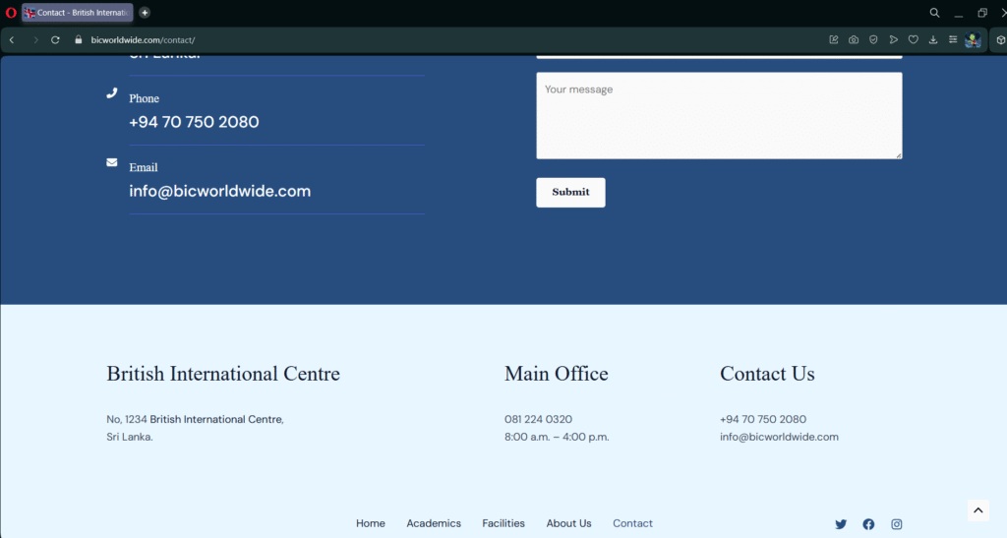The height and width of the screenshot is (538, 1007).
Task: Click the email envelope icon
Action: [x=112, y=162]
